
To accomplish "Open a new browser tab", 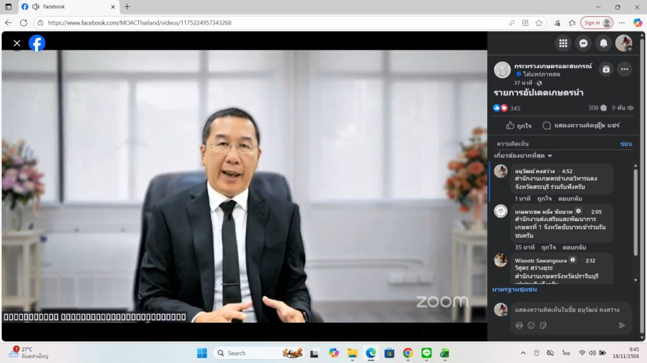I will click(x=127, y=7).
